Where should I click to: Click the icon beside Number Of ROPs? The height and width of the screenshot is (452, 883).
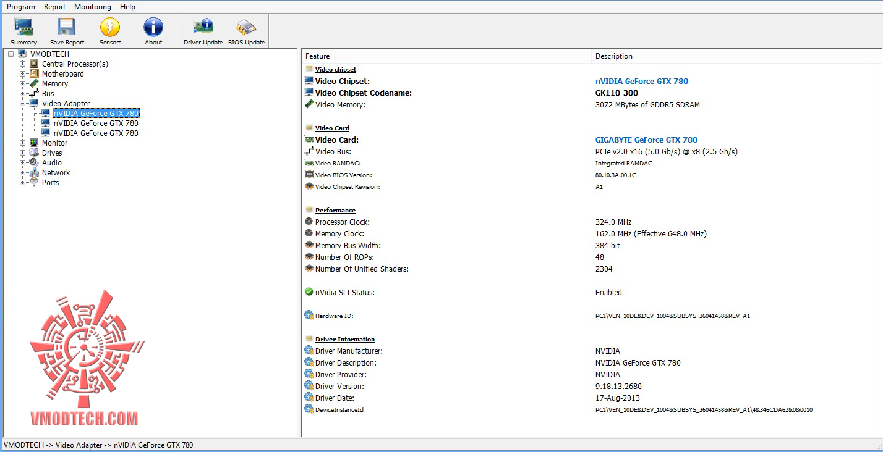pos(309,257)
